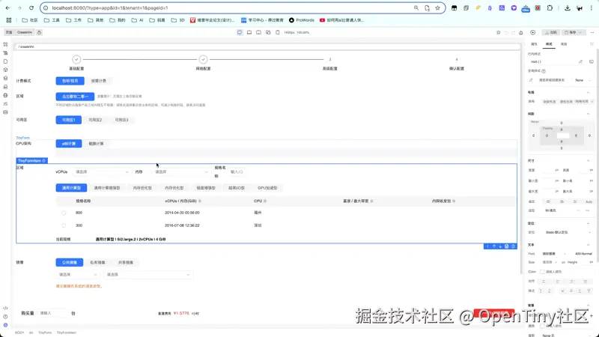Click TinyForm in the bottom breadcrumb
The height and width of the screenshot is (337, 599).
point(45,333)
